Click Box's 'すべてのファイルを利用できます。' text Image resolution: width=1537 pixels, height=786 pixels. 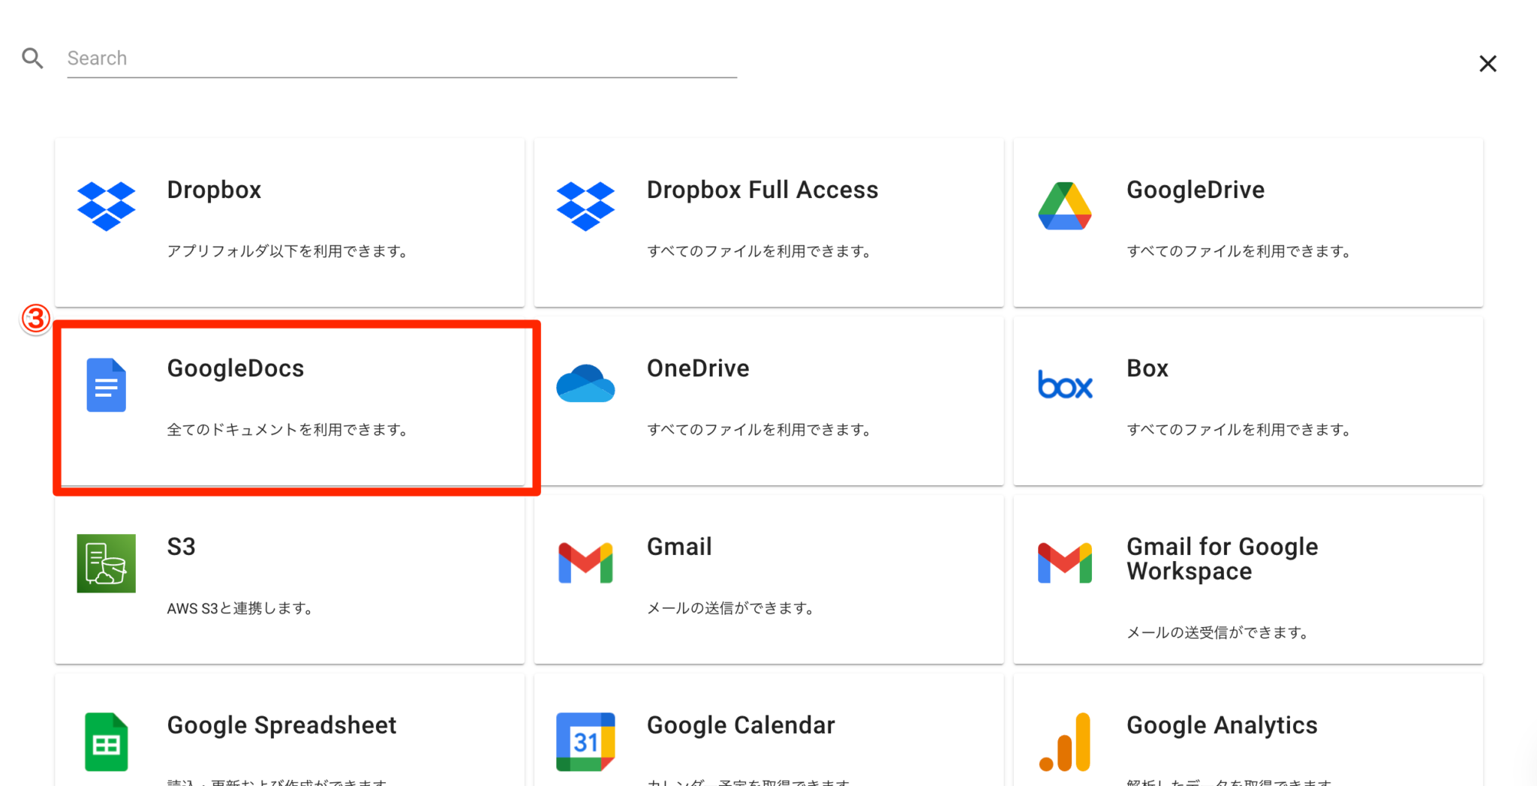click(x=1240, y=430)
